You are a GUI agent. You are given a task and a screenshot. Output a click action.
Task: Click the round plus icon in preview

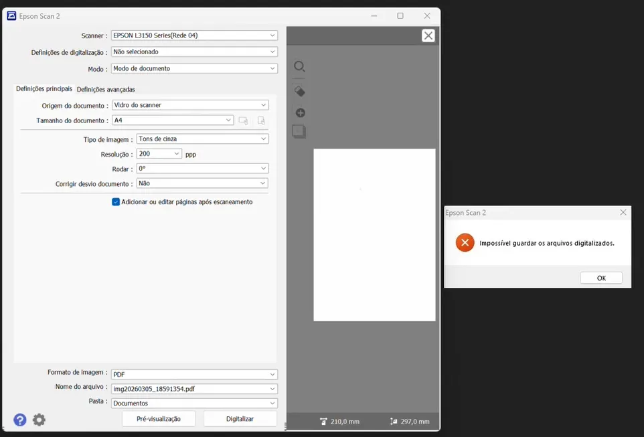[300, 112]
